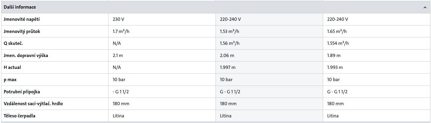Select the Q skuteč. row label
The width and height of the screenshot is (431, 123).
point(13,43)
